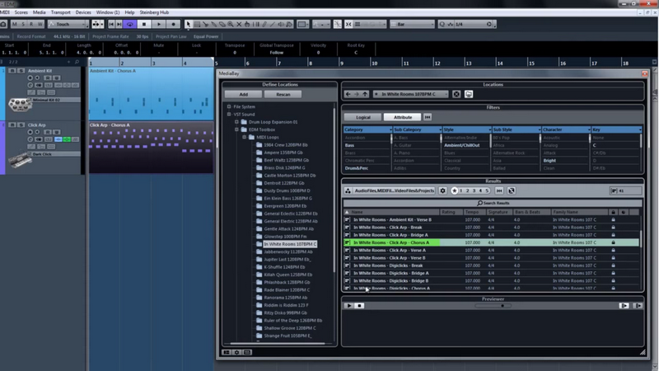Open the MIDI menu

coord(5,12)
